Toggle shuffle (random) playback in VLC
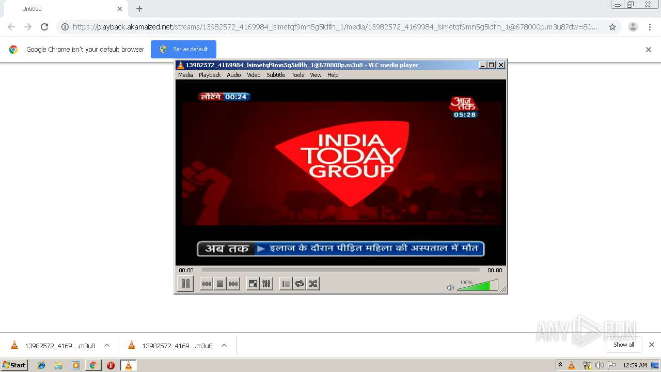661x372 pixels. 312,284
